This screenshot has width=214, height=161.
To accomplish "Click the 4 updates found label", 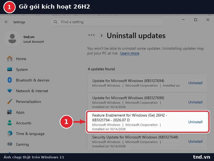I will [x=101, y=69].
